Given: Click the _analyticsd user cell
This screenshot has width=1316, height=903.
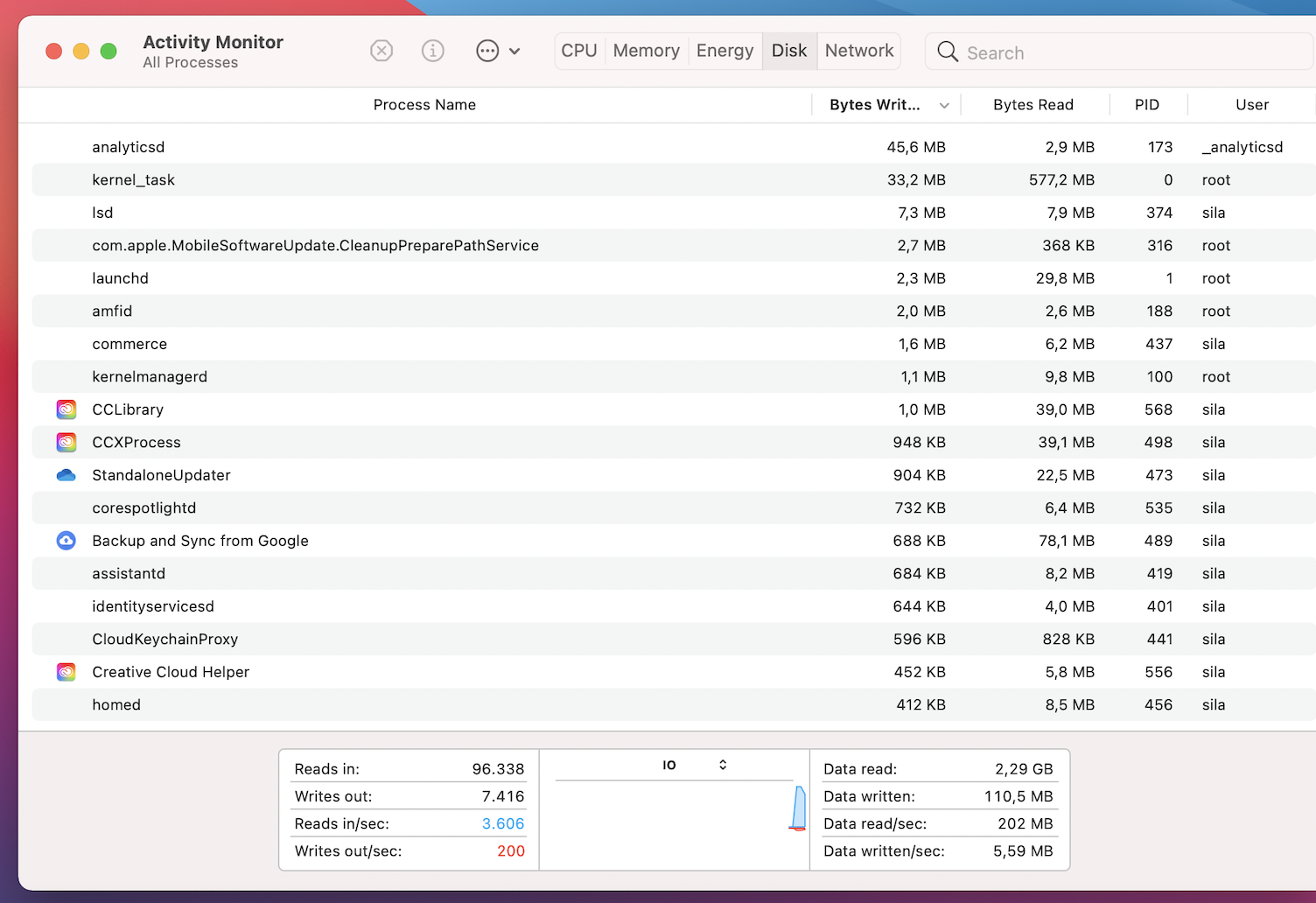Looking at the screenshot, I should [1242, 147].
